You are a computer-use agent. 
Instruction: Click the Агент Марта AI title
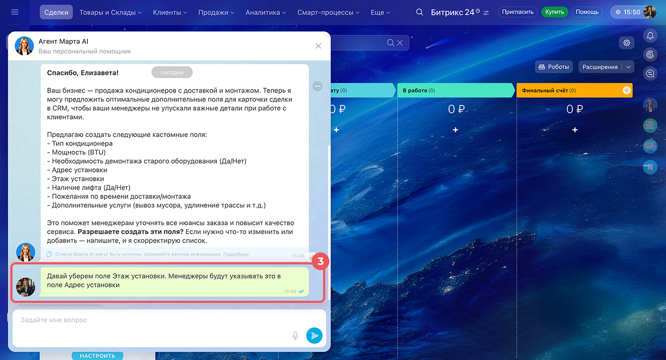coord(63,41)
